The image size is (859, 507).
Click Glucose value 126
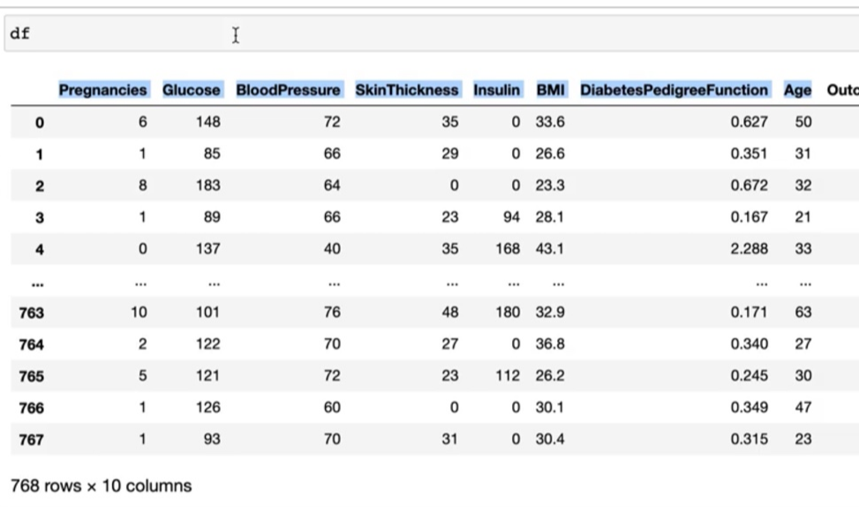(208, 407)
